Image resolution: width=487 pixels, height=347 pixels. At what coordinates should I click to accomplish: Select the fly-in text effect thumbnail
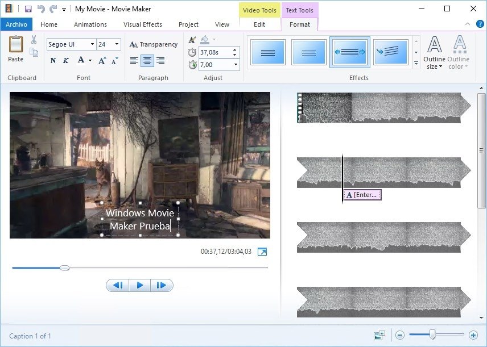(391, 52)
